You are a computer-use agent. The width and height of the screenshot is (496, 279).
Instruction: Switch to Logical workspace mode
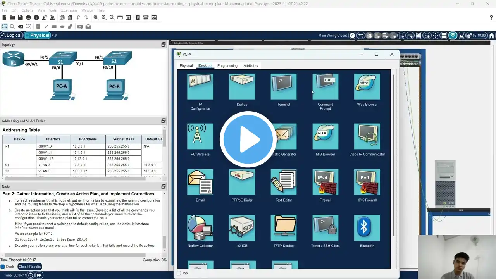click(x=12, y=35)
